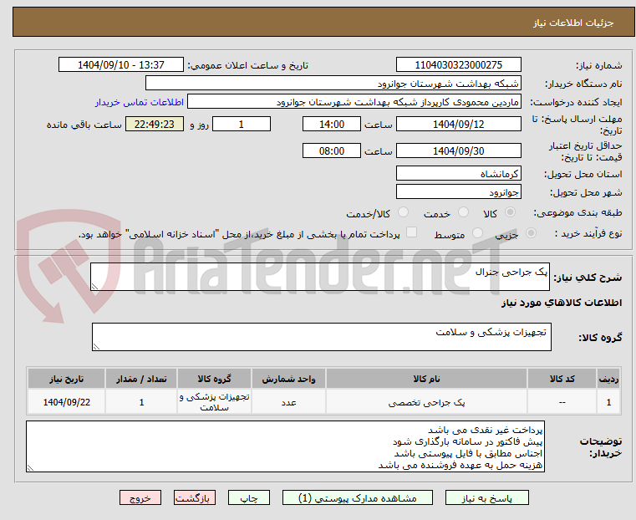
Task: Click the واحد شمارش column header
Action: (x=288, y=379)
